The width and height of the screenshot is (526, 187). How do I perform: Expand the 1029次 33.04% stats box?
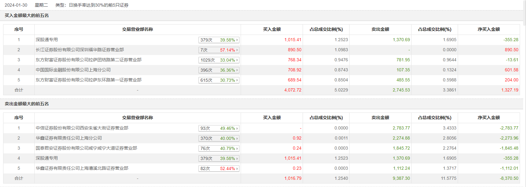(219, 60)
